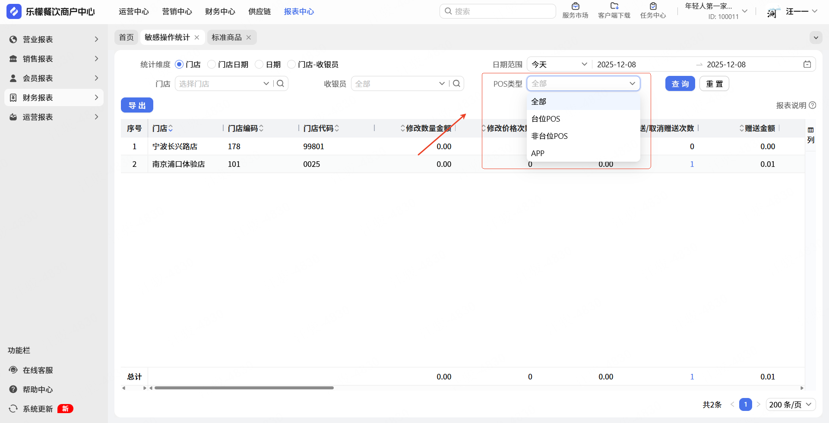Choose 台位POS from the dropdown list

click(546, 119)
